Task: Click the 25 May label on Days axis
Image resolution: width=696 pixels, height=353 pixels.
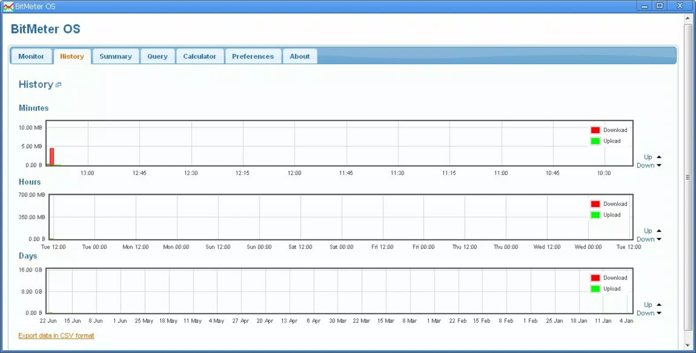Action: [x=144, y=321]
